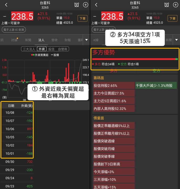Open 主力近5日買超21.6% item
This screenshot has height=189, width=180.
pos(114,101)
